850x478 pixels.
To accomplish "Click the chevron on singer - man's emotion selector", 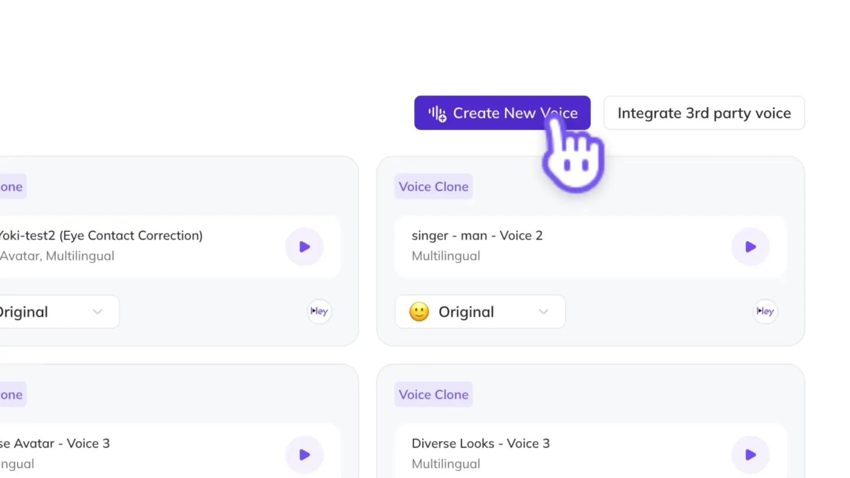I will [x=544, y=312].
